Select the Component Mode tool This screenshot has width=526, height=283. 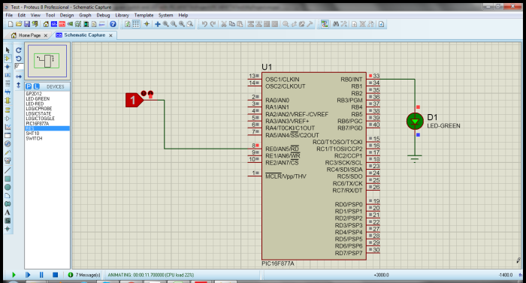point(8,59)
